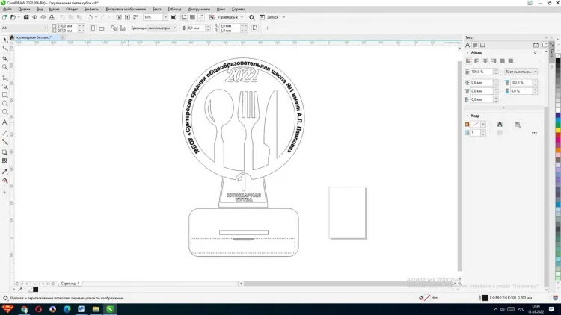The height and width of the screenshot is (315, 561).
Task: Click the Save disk icon
Action: (26, 17)
